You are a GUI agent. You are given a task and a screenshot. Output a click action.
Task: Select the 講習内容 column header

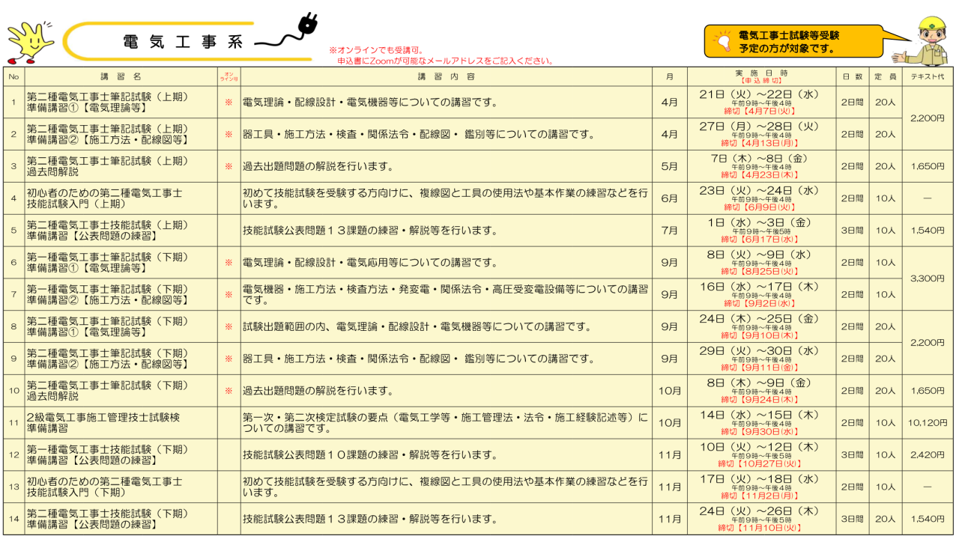coord(446,77)
